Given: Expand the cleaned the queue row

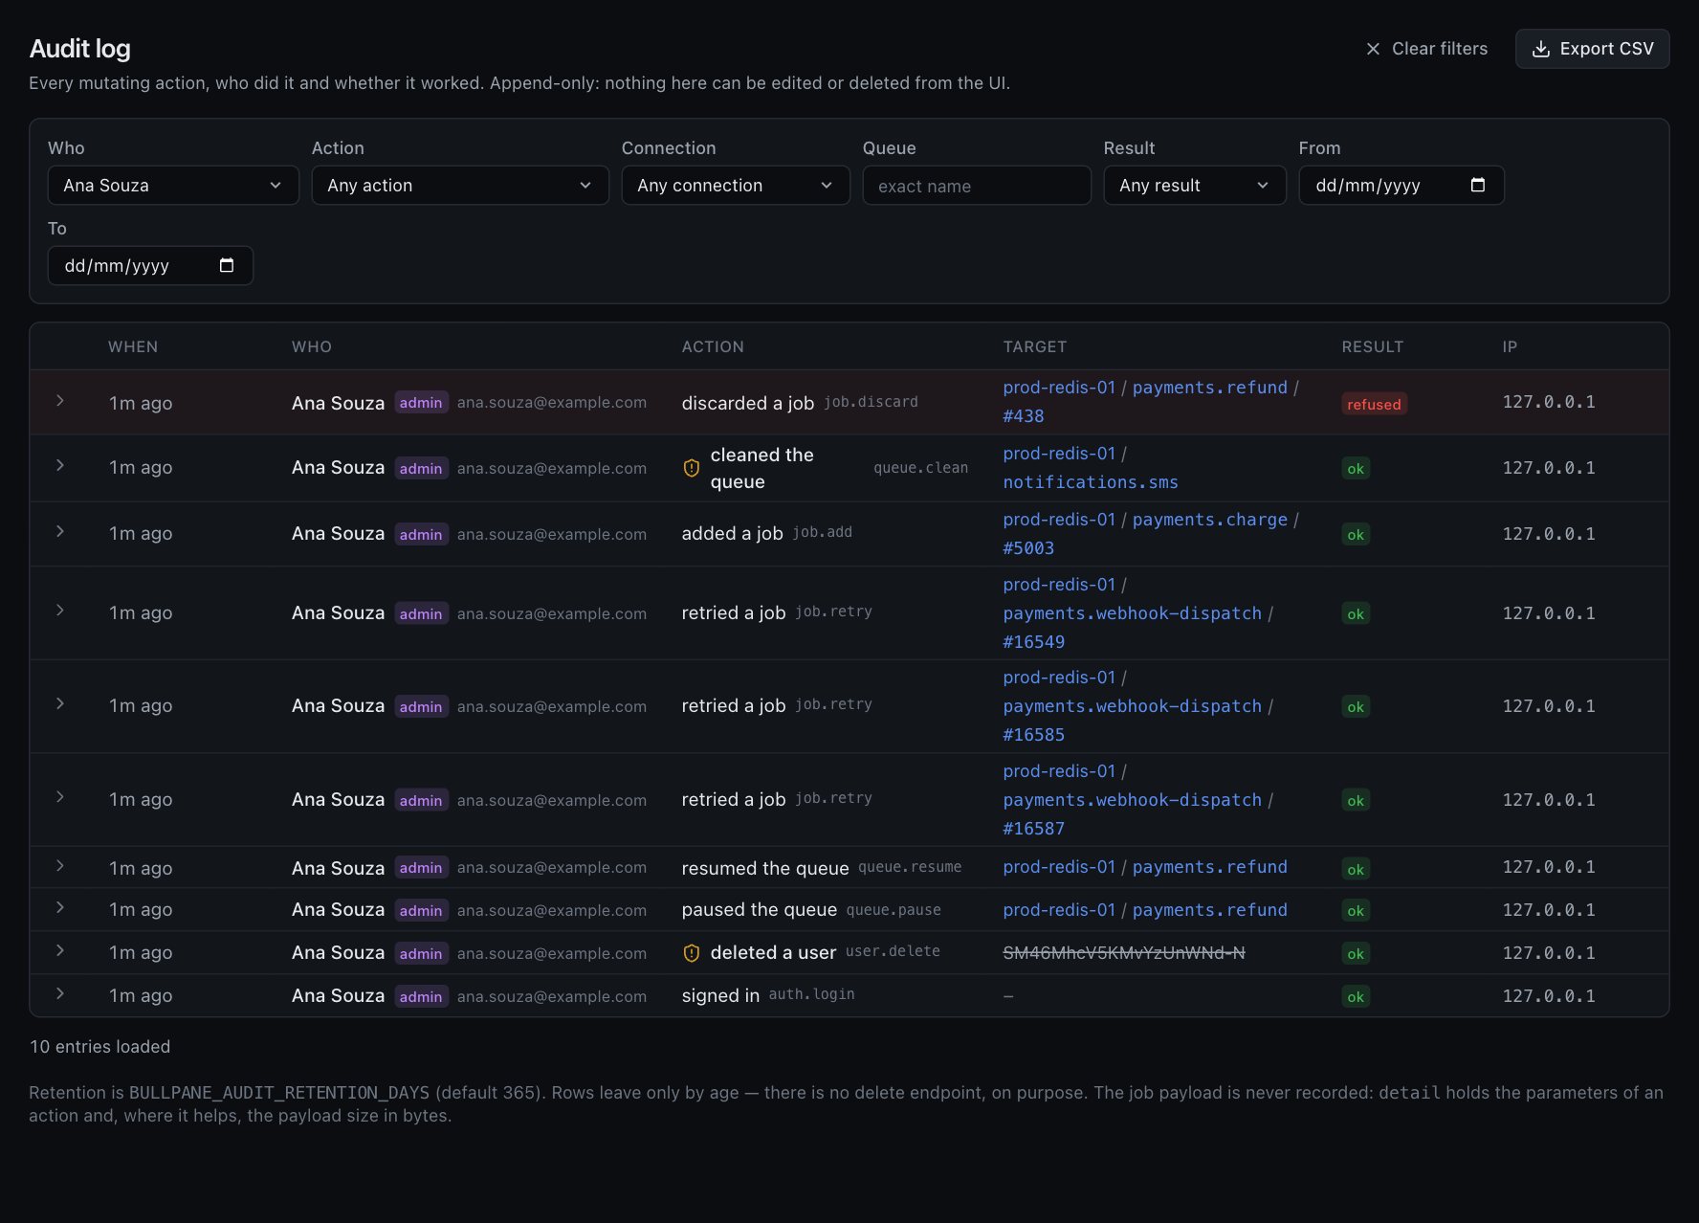Looking at the screenshot, I should click(x=60, y=466).
